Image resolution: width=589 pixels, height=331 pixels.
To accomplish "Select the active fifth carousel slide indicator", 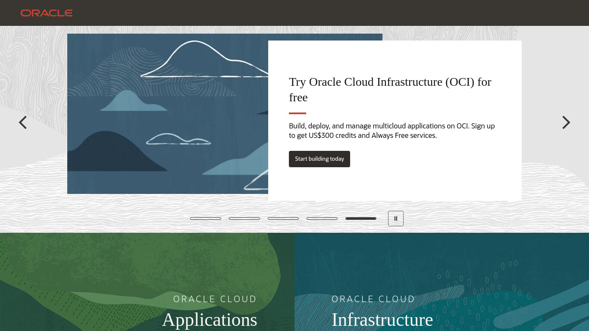I will (x=361, y=219).
